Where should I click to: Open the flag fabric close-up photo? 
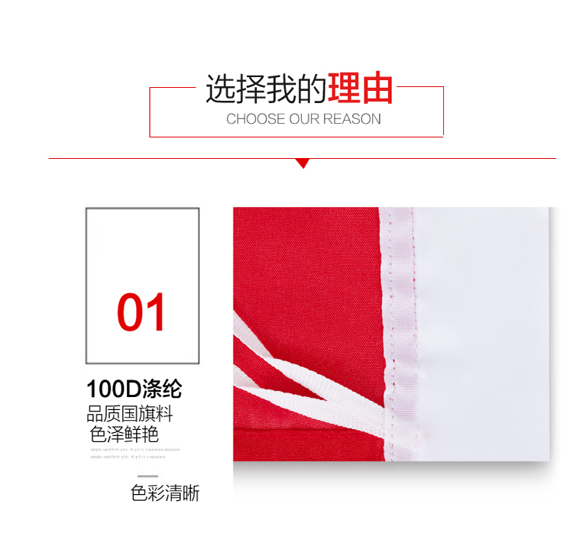click(x=391, y=334)
